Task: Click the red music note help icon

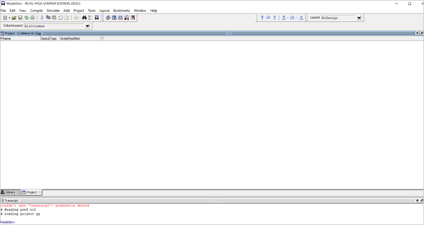Action: point(127,18)
